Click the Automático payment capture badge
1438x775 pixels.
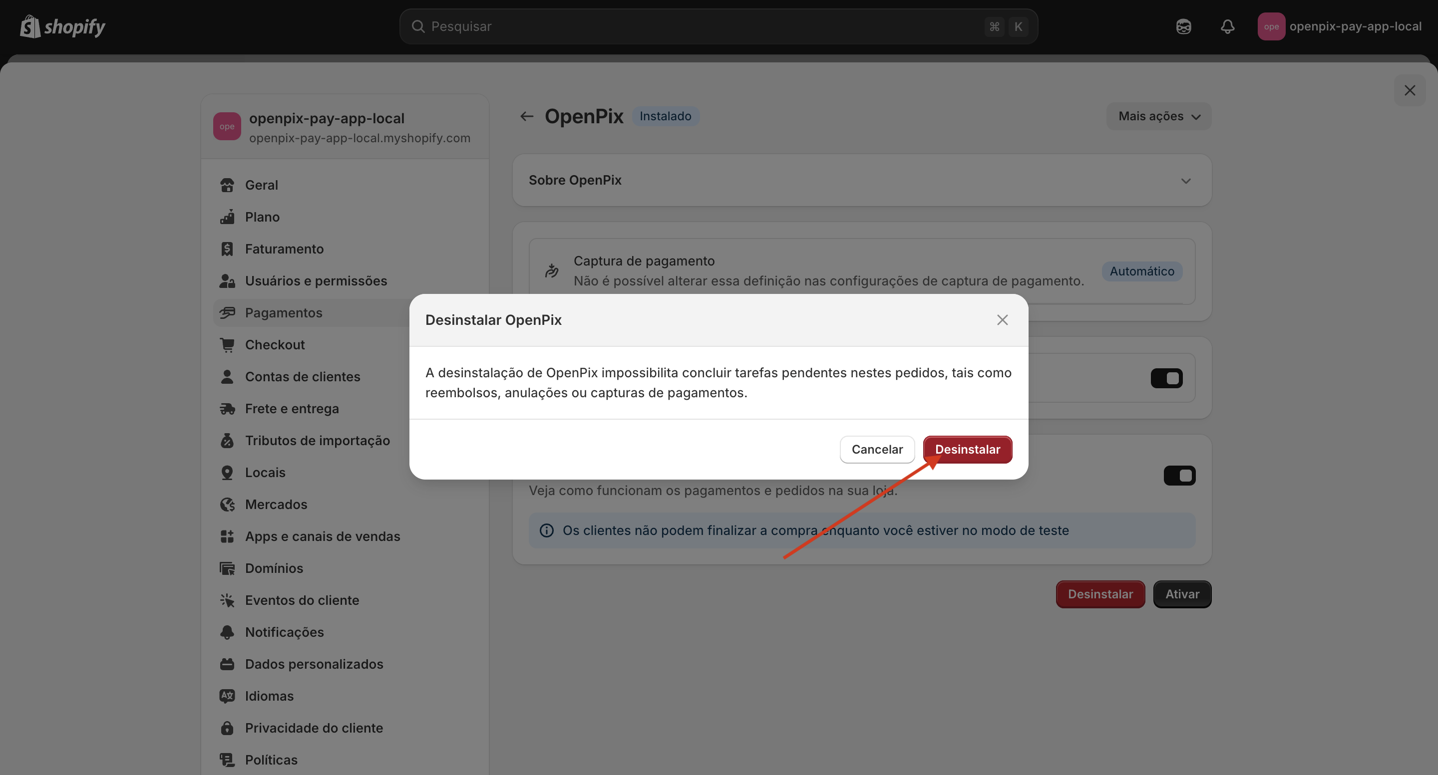coord(1141,271)
